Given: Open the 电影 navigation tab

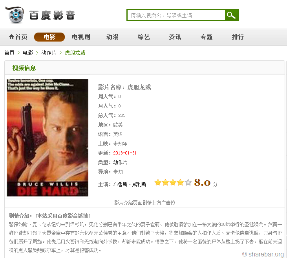Looking at the screenshot, I should pyautogui.click(x=49, y=37).
